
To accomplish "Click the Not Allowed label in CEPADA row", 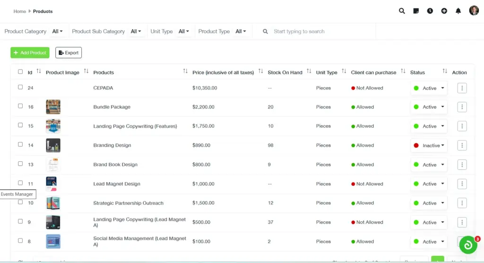I will point(370,88).
